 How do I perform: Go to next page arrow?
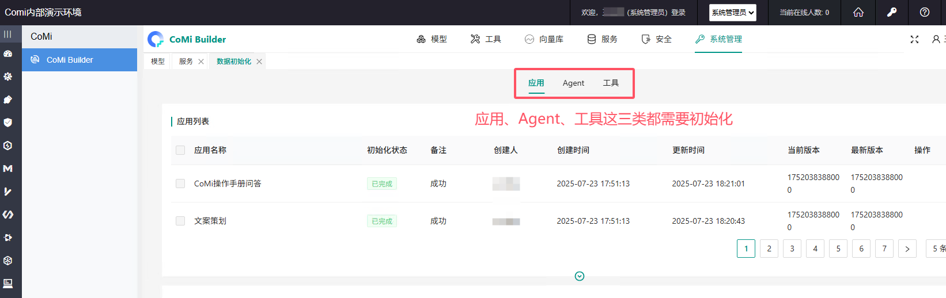[x=907, y=249]
